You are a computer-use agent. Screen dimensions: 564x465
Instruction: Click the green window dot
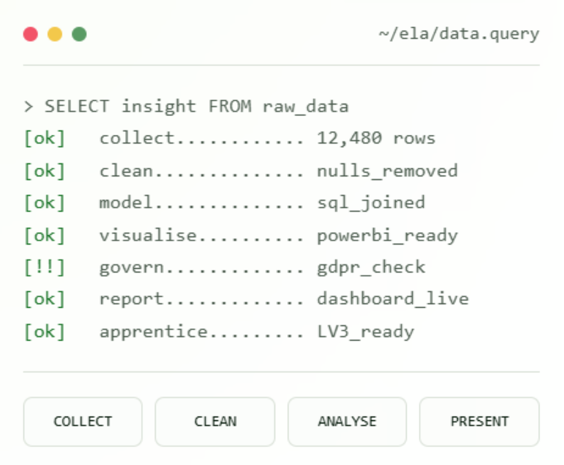coord(79,34)
